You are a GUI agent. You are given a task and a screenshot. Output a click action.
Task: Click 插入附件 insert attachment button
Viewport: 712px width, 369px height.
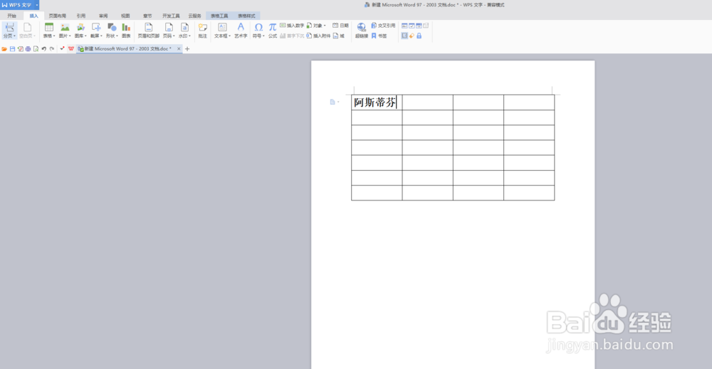tap(318, 36)
